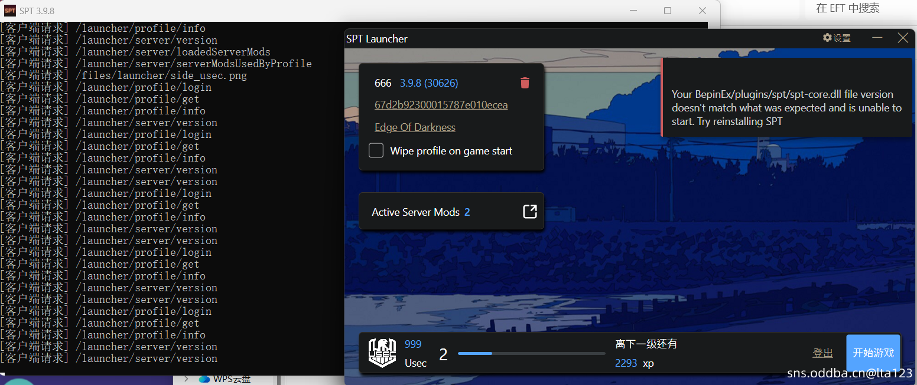
Task: Start the game with 开始游戏 button
Action: point(873,353)
